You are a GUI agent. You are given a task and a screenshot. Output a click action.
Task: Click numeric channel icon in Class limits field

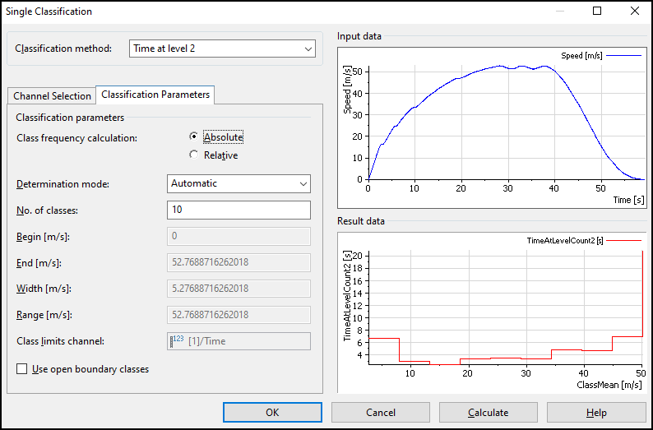[177, 341]
